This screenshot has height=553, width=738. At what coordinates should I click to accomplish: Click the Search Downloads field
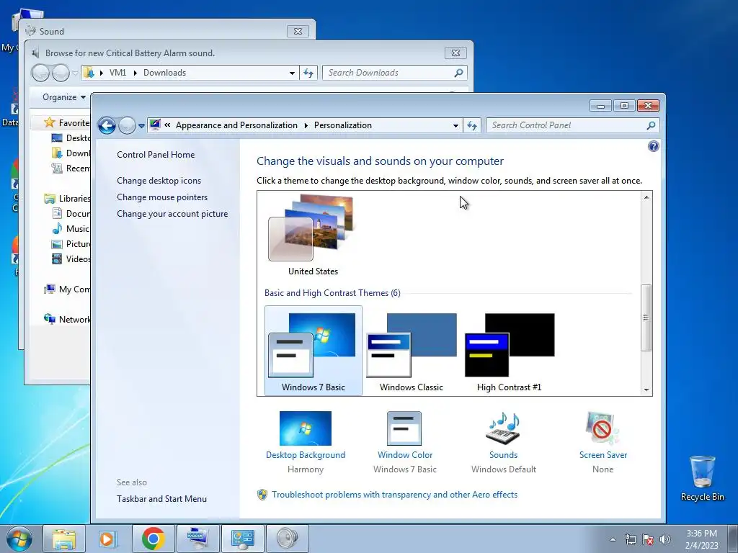(x=395, y=73)
